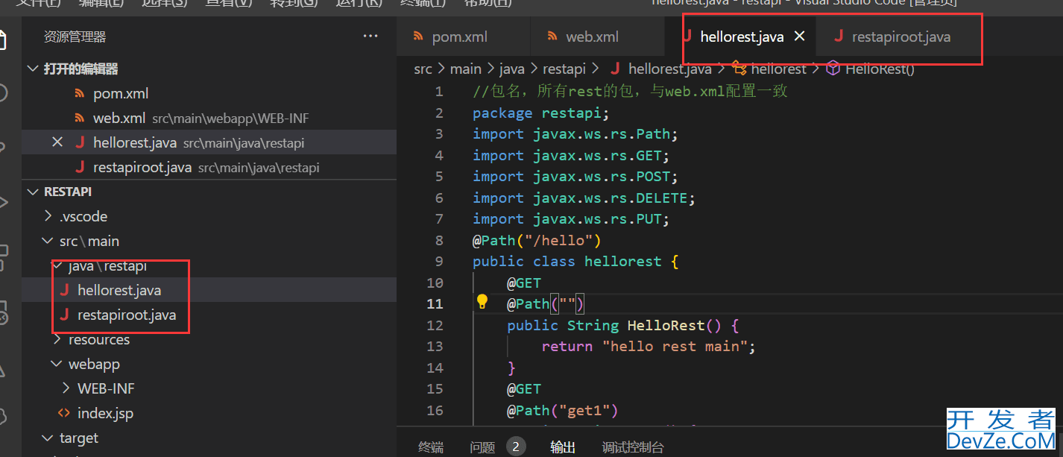Expand the target folder
This screenshot has width=1063, height=457.
pos(49,438)
